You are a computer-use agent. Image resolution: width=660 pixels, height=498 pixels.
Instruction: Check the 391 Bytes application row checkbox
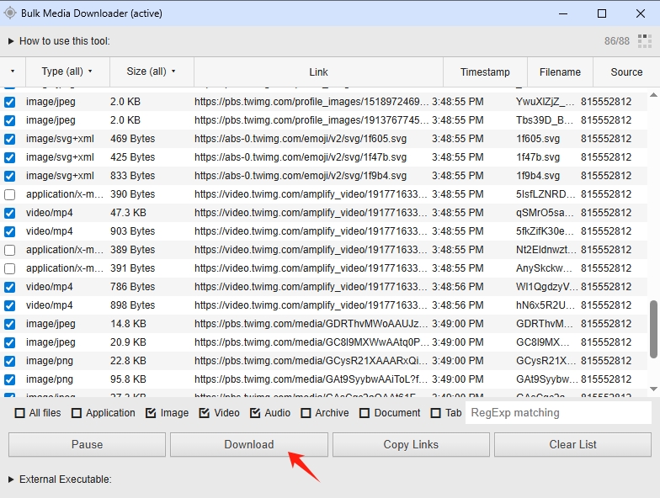point(10,269)
